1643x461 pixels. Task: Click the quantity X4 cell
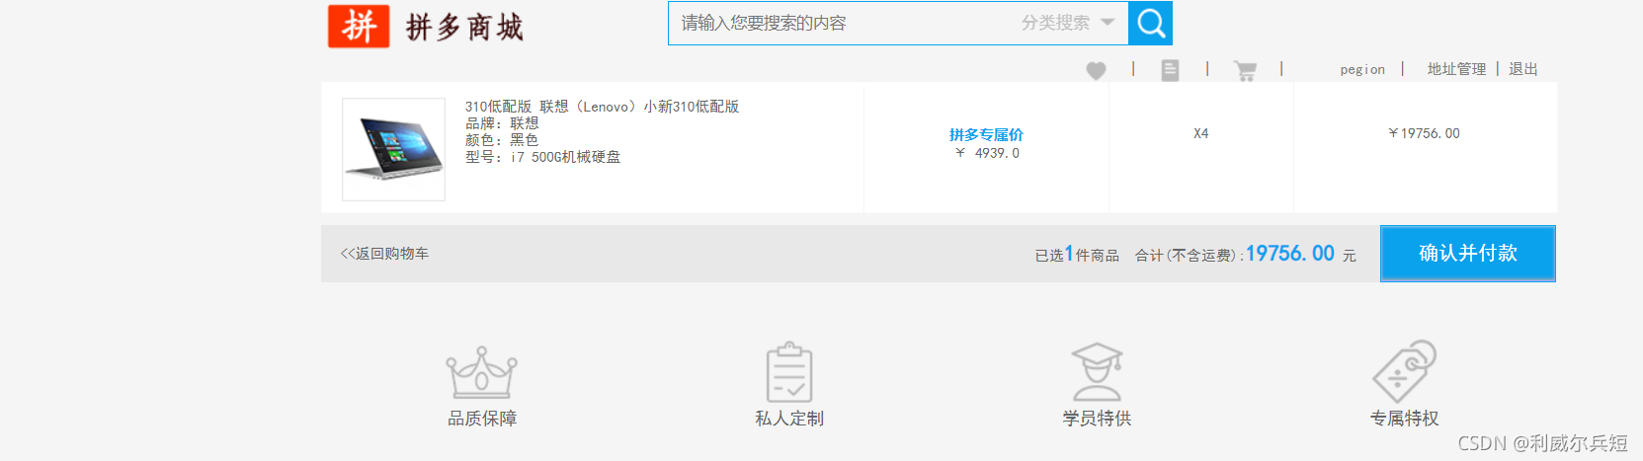[1200, 133]
